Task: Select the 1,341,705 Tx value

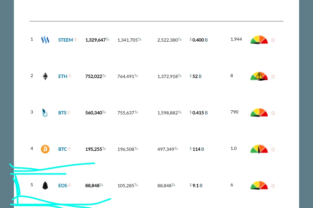Action: tap(129, 40)
